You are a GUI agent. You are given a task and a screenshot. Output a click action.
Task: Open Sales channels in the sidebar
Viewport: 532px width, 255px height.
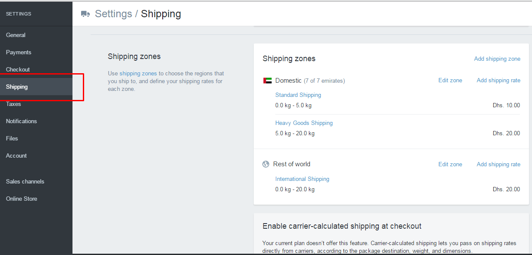click(25, 181)
